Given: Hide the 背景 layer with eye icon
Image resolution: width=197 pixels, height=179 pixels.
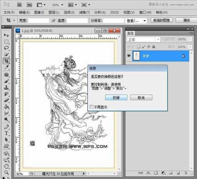Looking at the screenshot, I should coord(129,56).
